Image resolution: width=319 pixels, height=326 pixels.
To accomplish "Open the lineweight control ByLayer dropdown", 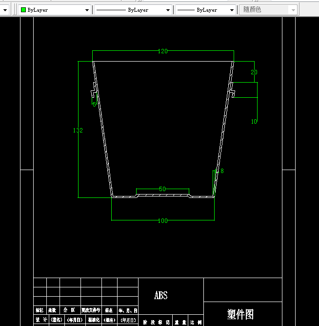I will pos(205,10).
